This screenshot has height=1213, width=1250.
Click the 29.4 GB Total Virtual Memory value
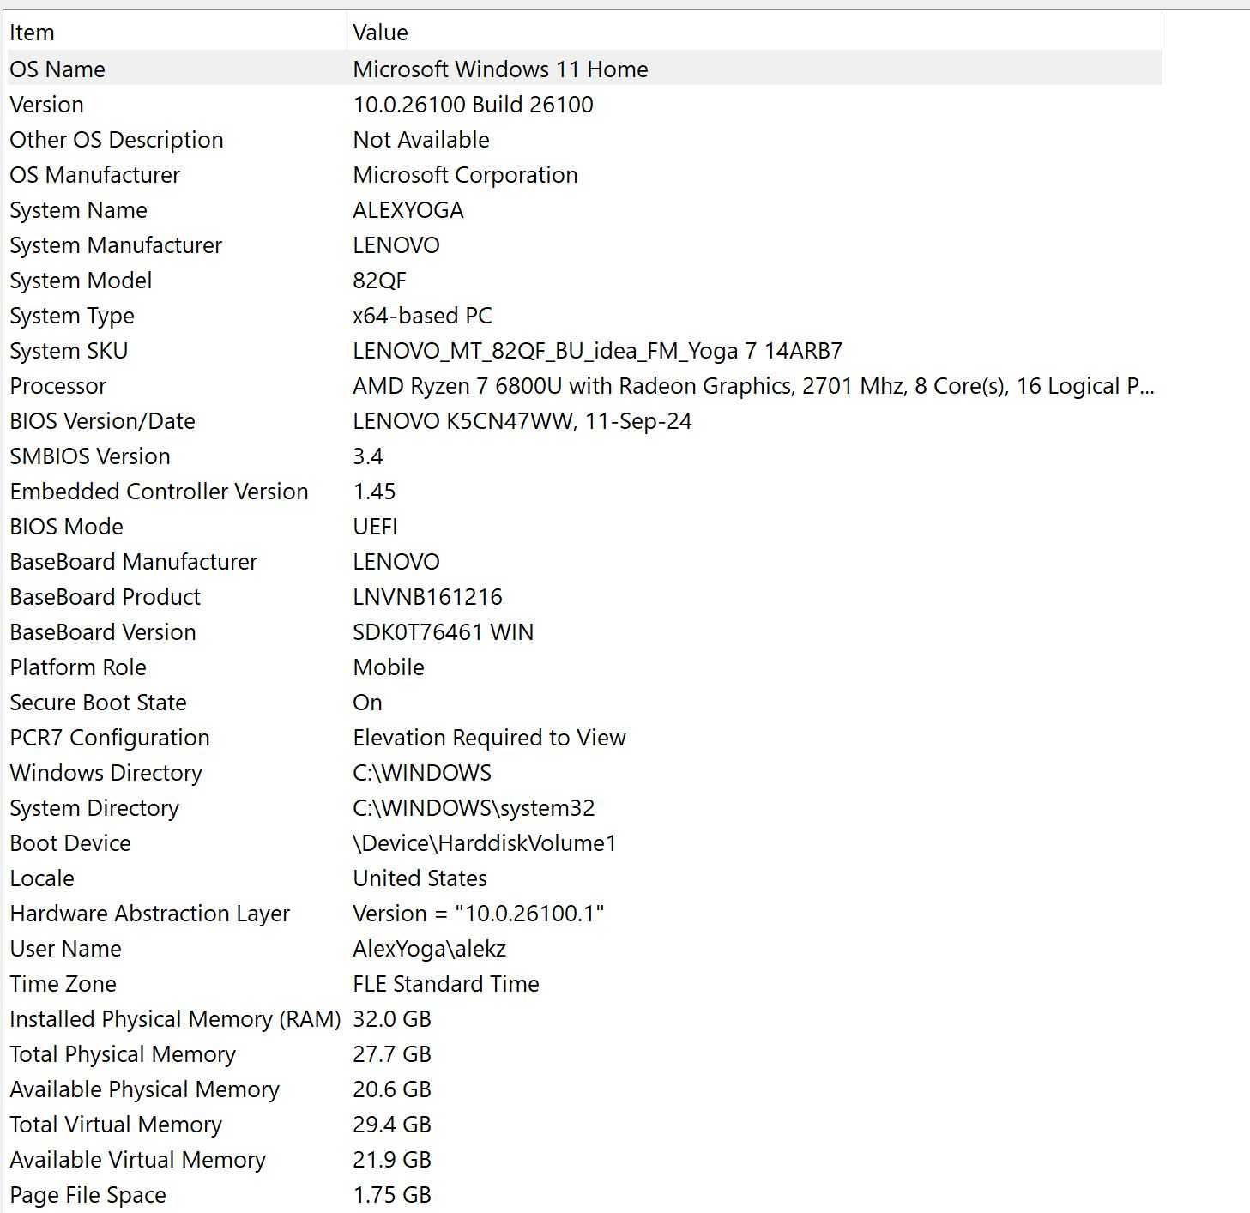[x=392, y=1124]
